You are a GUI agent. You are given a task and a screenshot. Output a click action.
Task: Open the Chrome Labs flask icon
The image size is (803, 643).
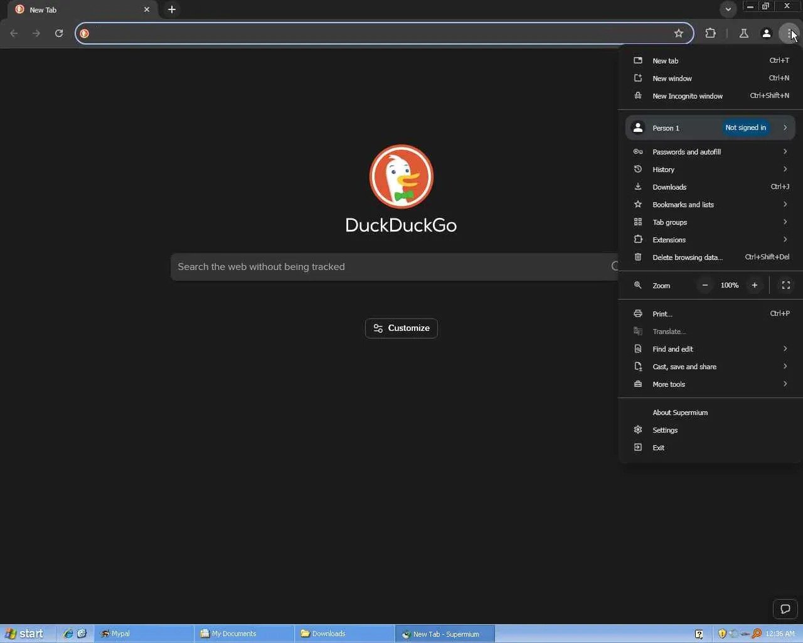[744, 33]
